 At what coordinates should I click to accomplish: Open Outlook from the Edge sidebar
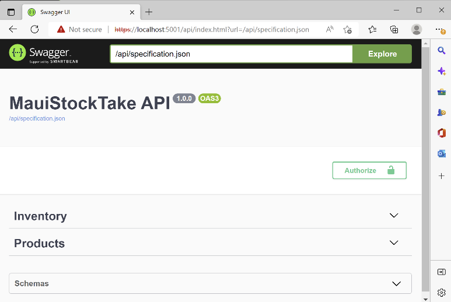(x=442, y=153)
